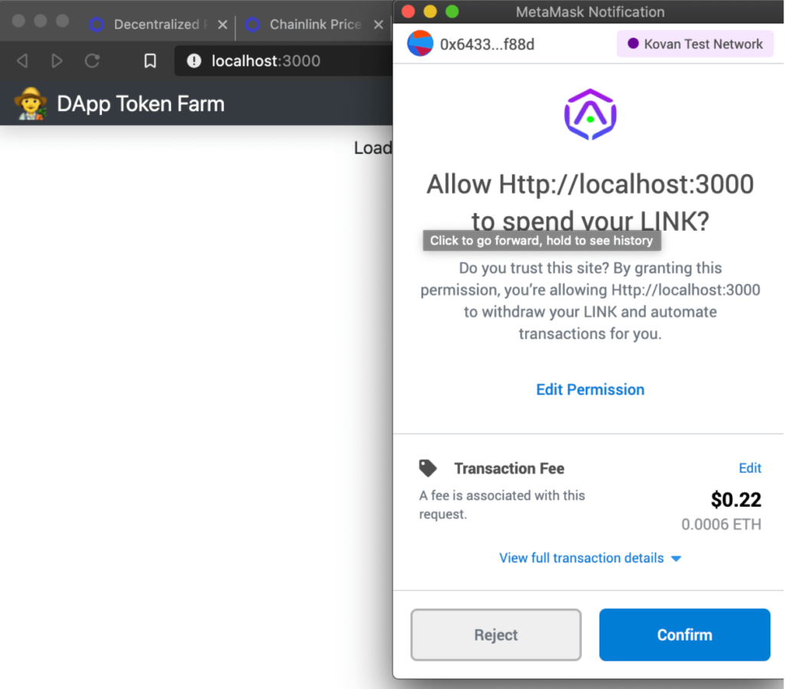
Task: Click the tag icon next to Transaction Fee
Action: click(x=428, y=467)
